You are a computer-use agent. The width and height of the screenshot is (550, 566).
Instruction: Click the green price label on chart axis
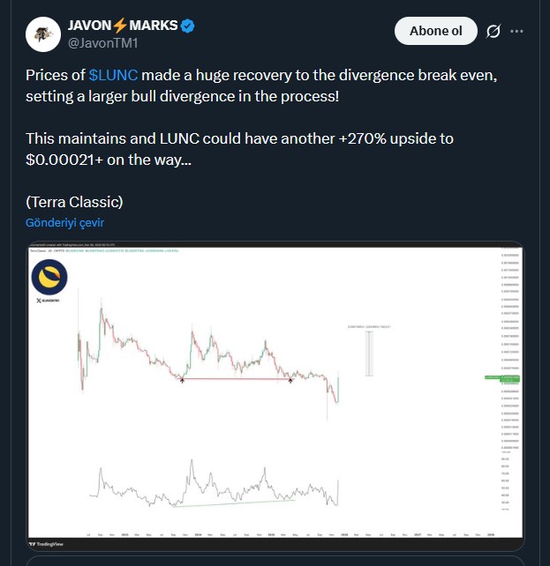pos(496,378)
